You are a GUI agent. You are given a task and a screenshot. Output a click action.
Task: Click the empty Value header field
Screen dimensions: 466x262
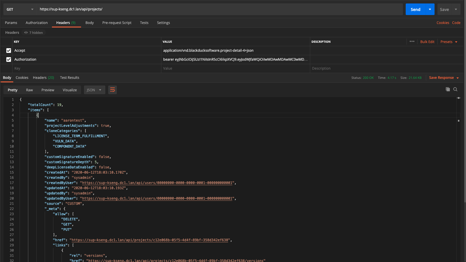click(x=235, y=68)
